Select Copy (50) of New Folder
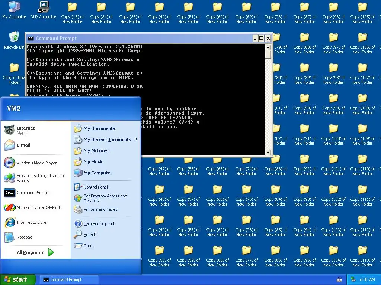Screen dimensions: 381x285 point(159,256)
